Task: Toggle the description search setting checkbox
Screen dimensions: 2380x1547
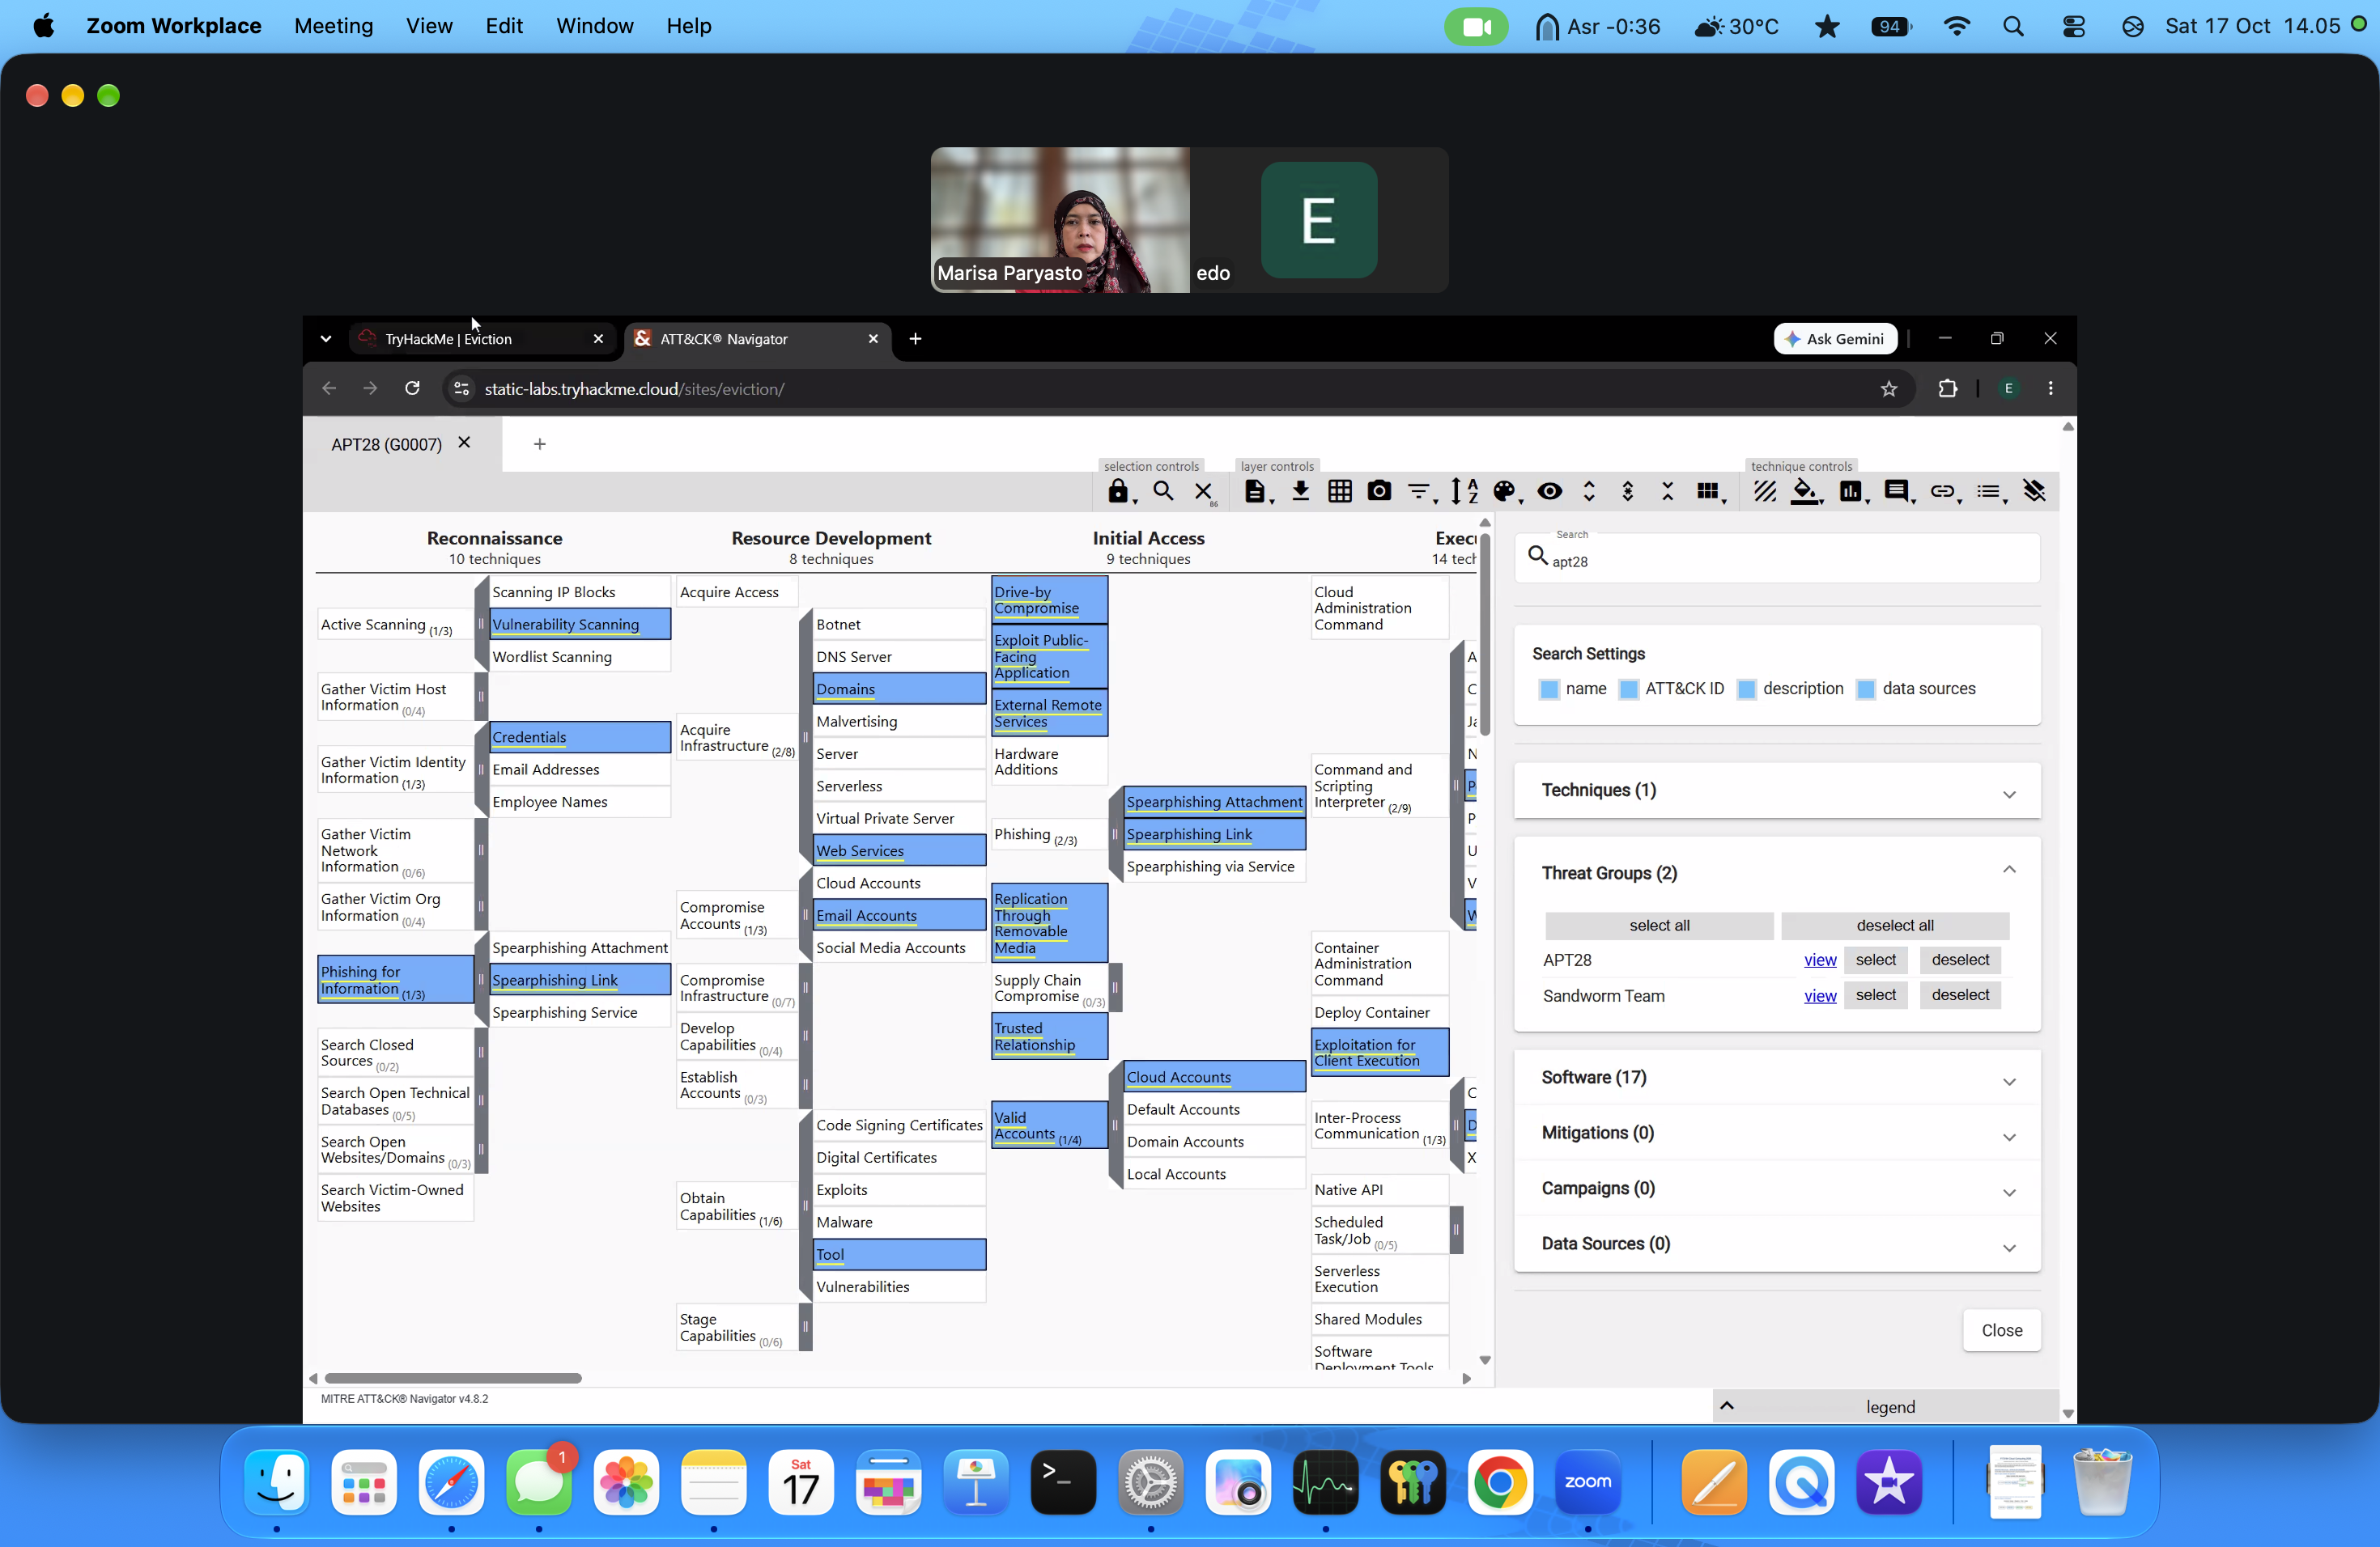Action: [x=1747, y=689]
